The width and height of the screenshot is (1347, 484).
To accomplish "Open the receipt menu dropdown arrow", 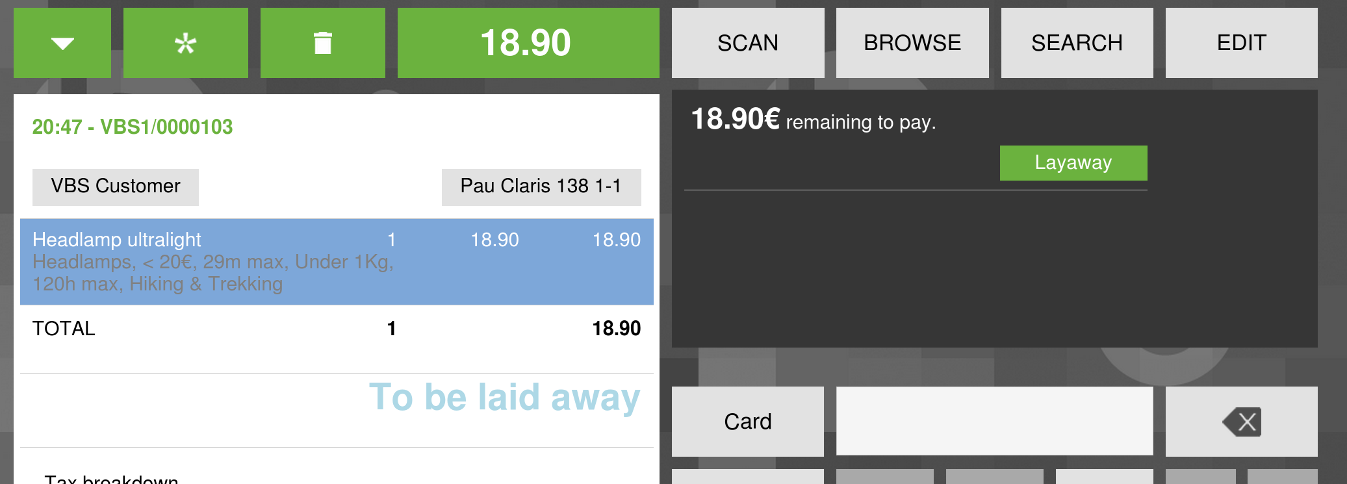I will pos(62,43).
